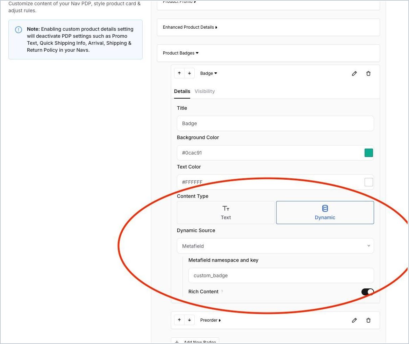Delete the Badge item with trash icon
Image resolution: width=409 pixels, height=344 pixels.
[x=368, y=73]
